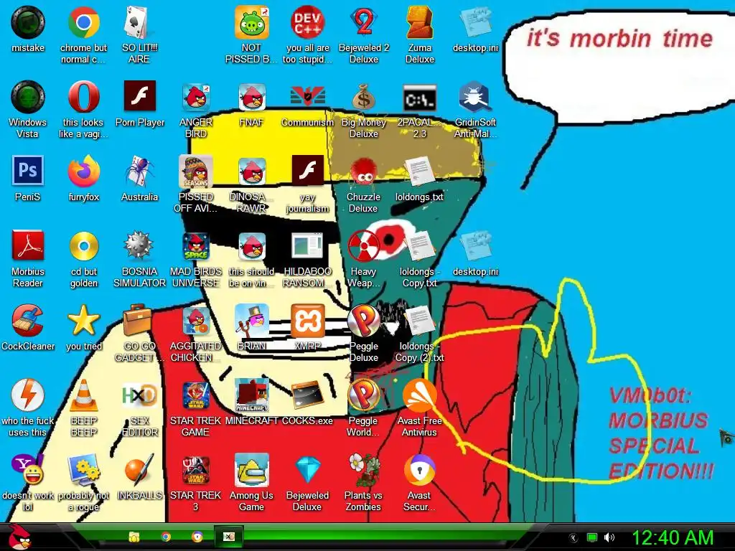Click the Opera icon 'this looks like a vagi...'
This screenshot has height=551, width=735.
coord(83,97)
